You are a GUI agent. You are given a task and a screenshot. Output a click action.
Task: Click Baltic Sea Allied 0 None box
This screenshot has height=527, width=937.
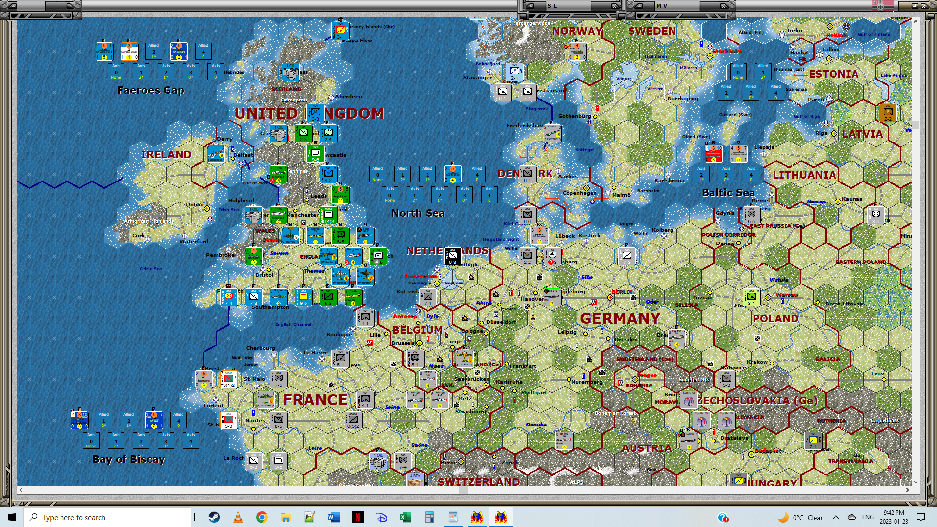coord(738,72)
